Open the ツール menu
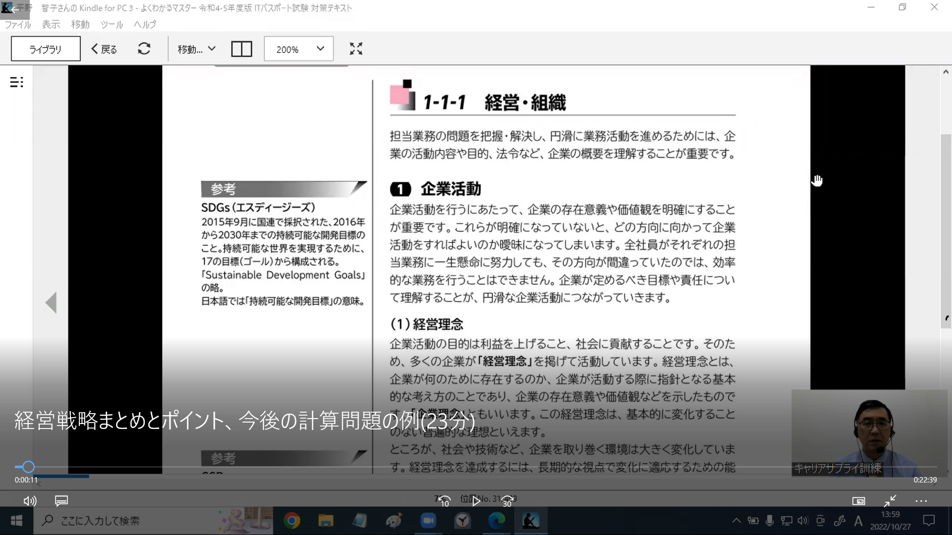 (x=112, y=24)
